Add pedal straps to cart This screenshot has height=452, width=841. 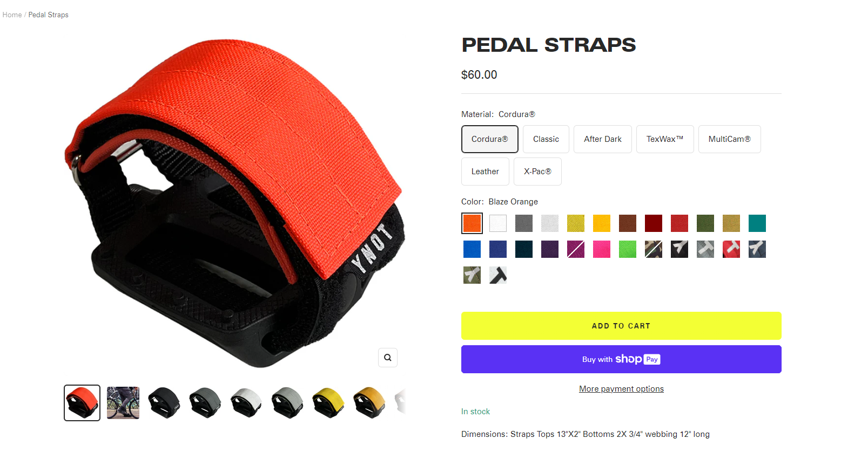click(621, 326)
